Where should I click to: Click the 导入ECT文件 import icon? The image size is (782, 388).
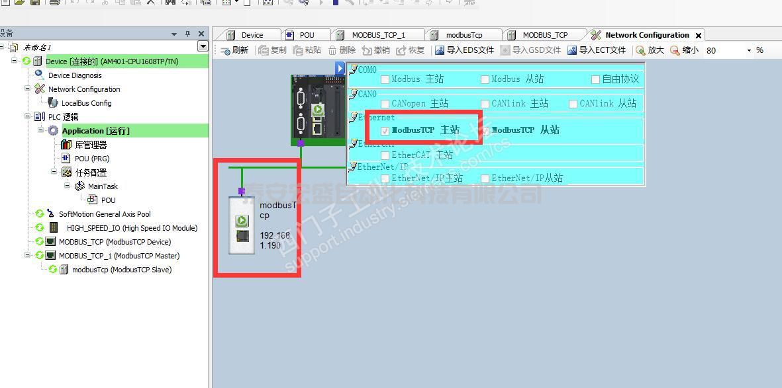[x=572, y=50]
